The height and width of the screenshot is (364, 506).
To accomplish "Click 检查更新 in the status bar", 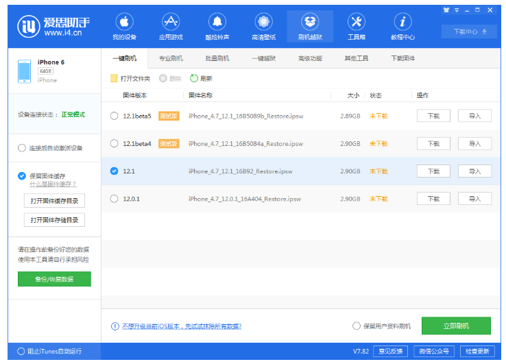I will (x=477, y=351).
